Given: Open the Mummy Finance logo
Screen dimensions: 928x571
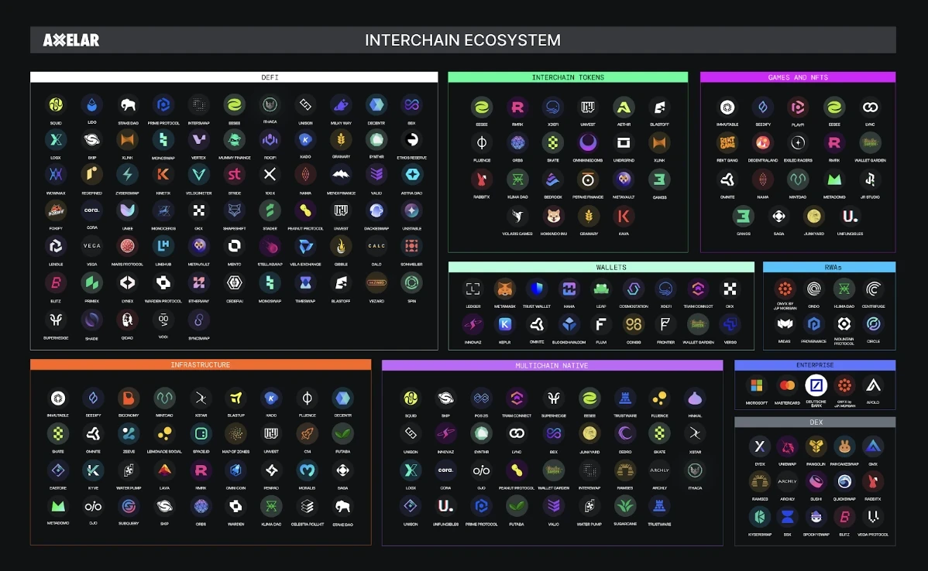Looking at the screenshot, I should pyautogui.click(x=234, y=140).
